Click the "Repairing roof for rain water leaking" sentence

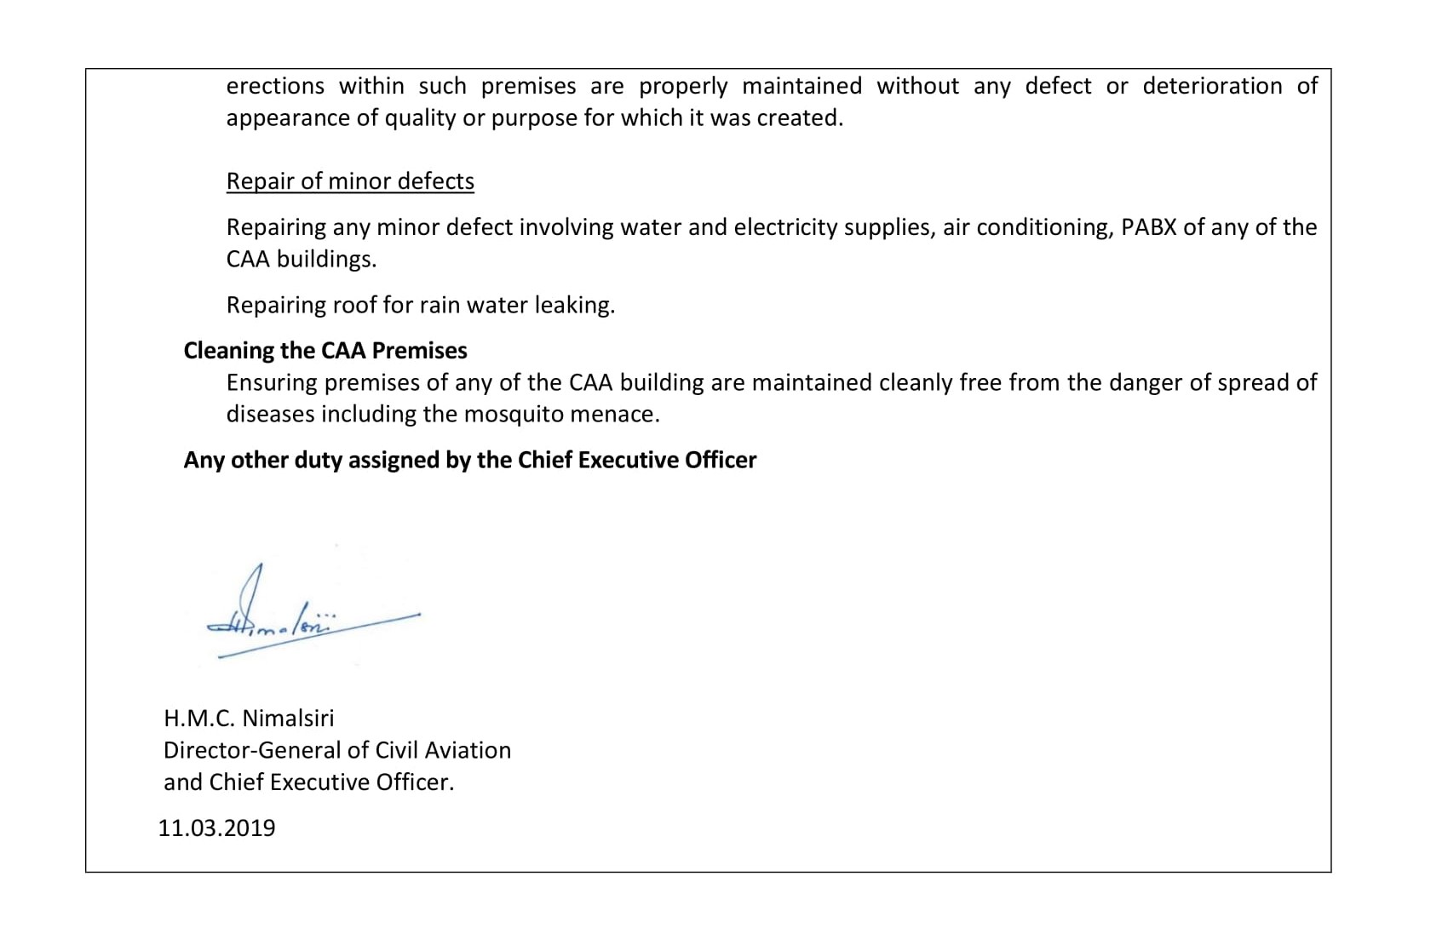coord(420,305)
